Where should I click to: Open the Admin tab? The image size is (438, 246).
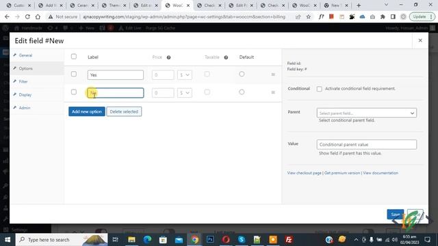(25, 108)
